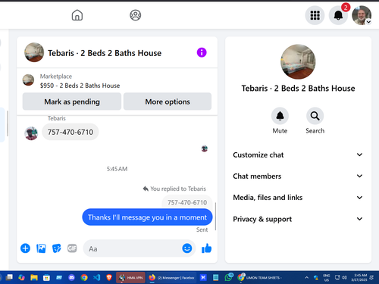Open the taskbar clock showing 5:45 AM

tap(359, 278)
